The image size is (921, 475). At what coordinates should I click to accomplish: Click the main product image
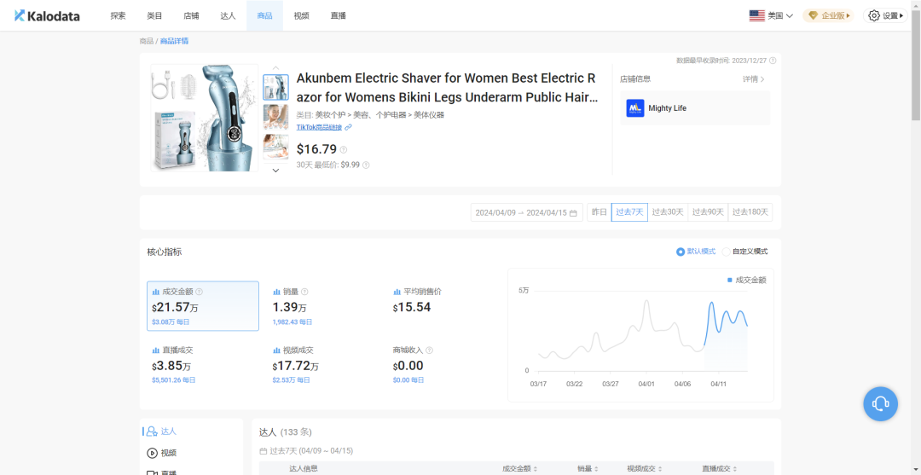click(x=205, y=118)
